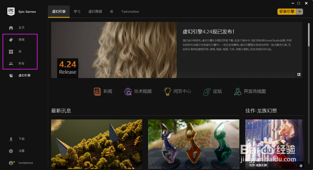Screen dimensions: 313x170
Task: Click the vertical scrollbar on the right
Action: [309, 35]
